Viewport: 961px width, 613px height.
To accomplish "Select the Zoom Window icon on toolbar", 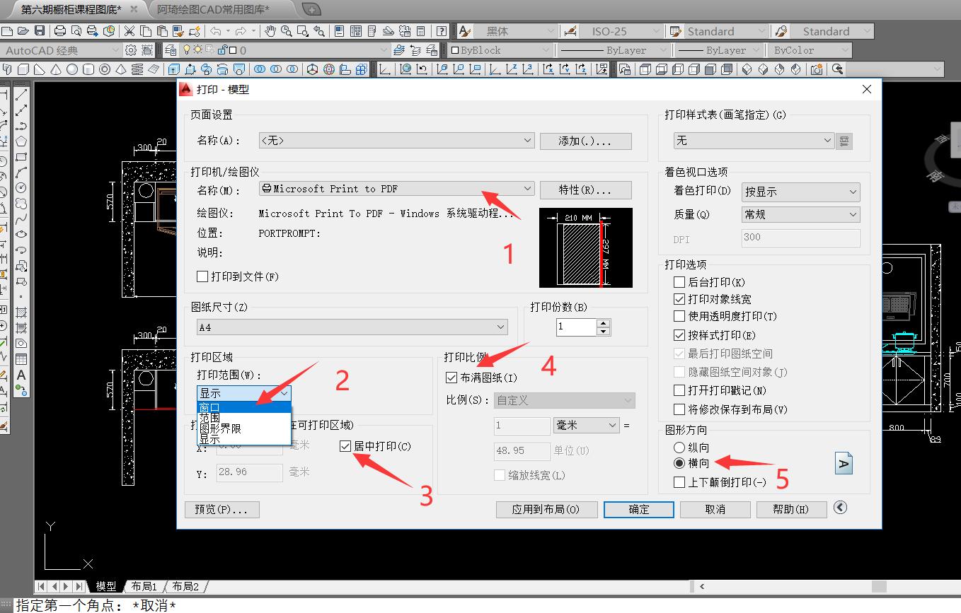I will [x=302, y=30].
